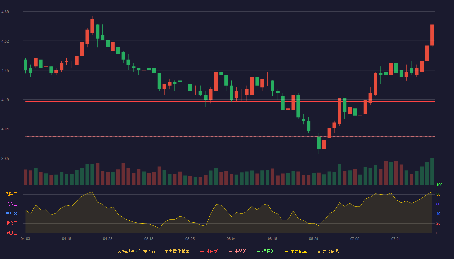This screenshot has width=454, height=259.
Task: Click the 60 indicator axis value
Action: click(438, 204)
